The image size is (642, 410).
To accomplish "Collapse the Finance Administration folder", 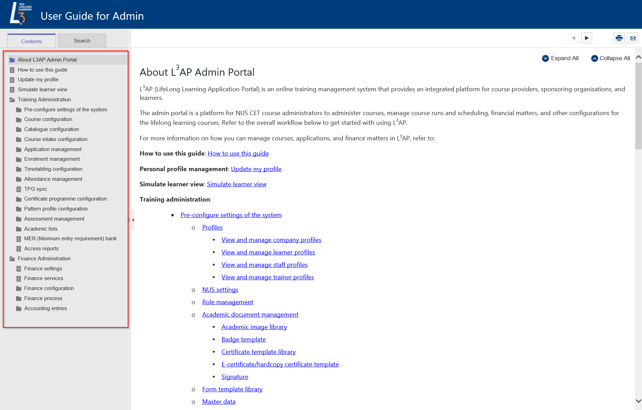I will (12, 259).
